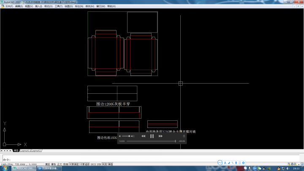Click the fast-forward button in media overlay
The image size is (304, 171).
[160, 136]
